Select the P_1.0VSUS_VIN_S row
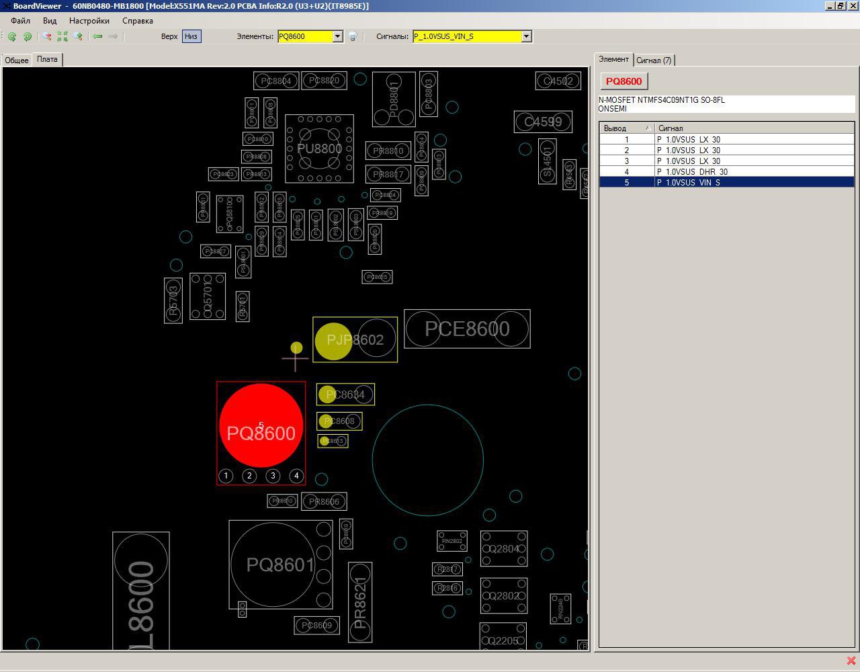Screen dimensions: 860x672 click(x=727, y=183)
